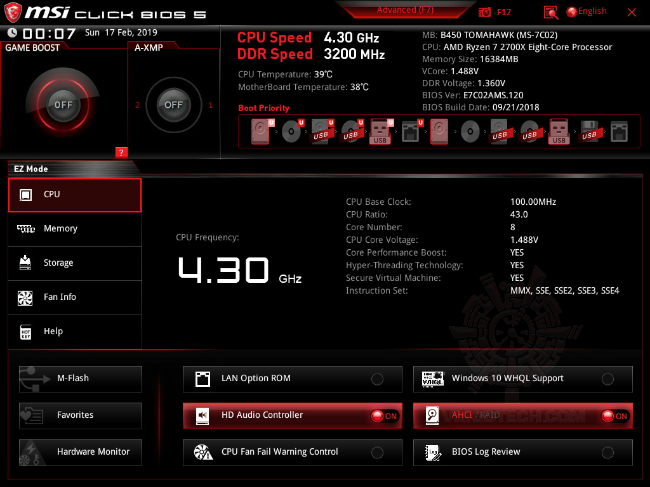Expand the Help hotkey panel
Screen dimensions: 650x487
pos(74,332)
